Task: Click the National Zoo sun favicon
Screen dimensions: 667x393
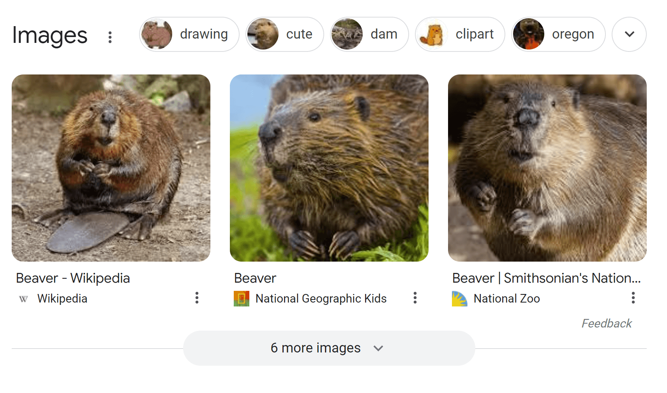Action: pyautogui.click(x=460, y=299)
